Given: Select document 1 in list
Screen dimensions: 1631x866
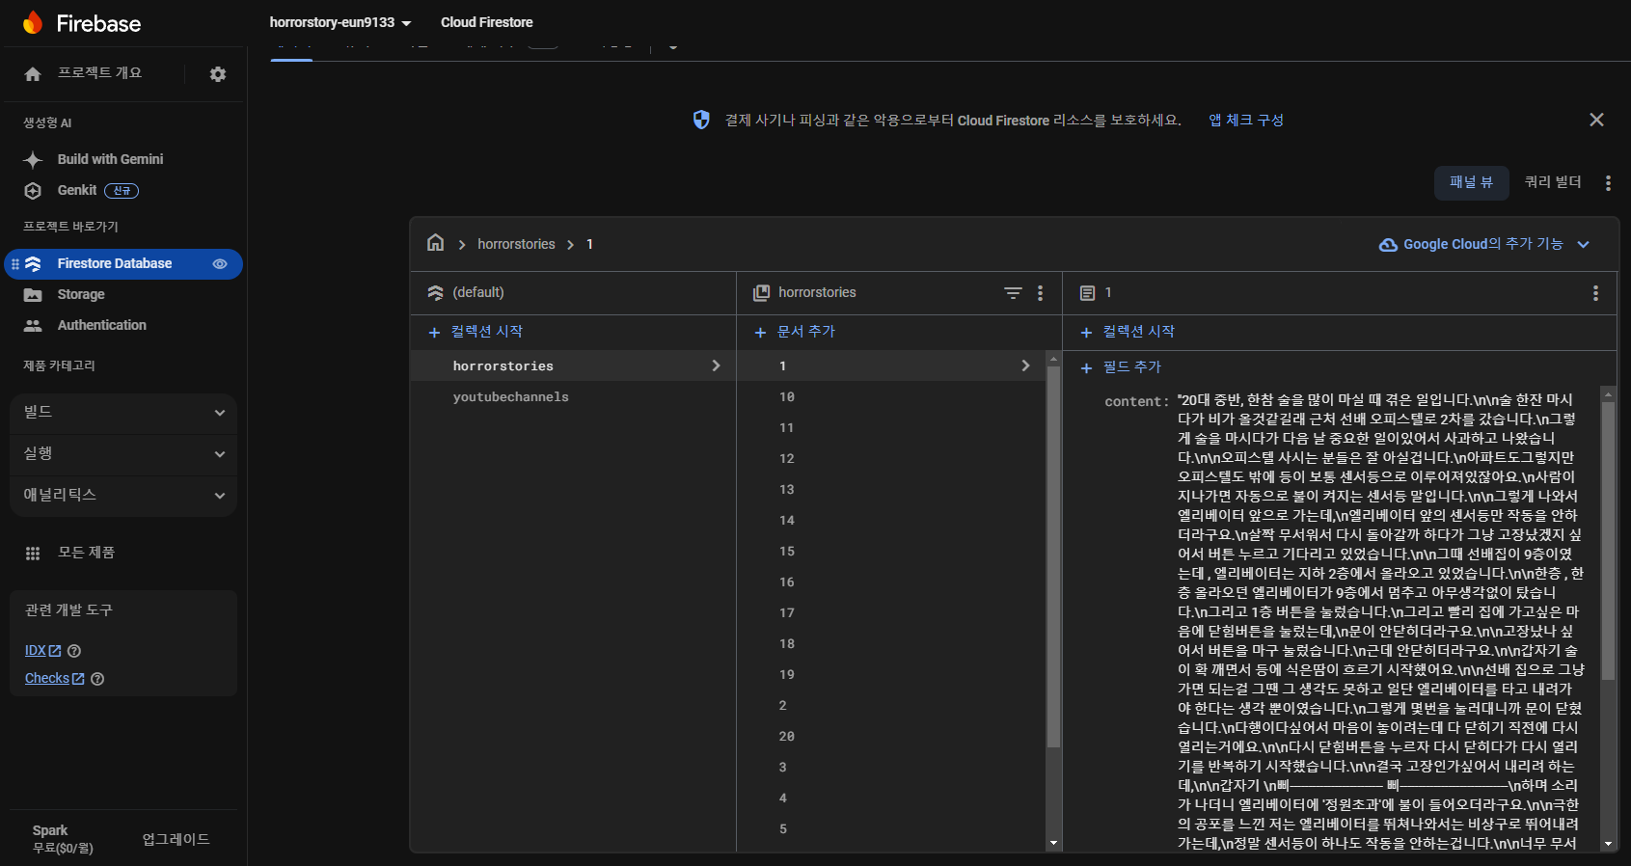Looking at the screenshot, I should click(891, 365).
